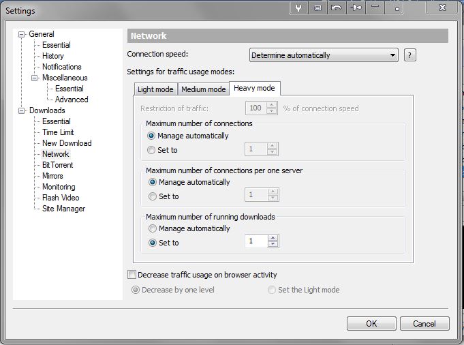Click the running downloads number field
Image resolution: width=464 pixels, height=345 pixels.
pyautogui.click(x=256, y=241)
